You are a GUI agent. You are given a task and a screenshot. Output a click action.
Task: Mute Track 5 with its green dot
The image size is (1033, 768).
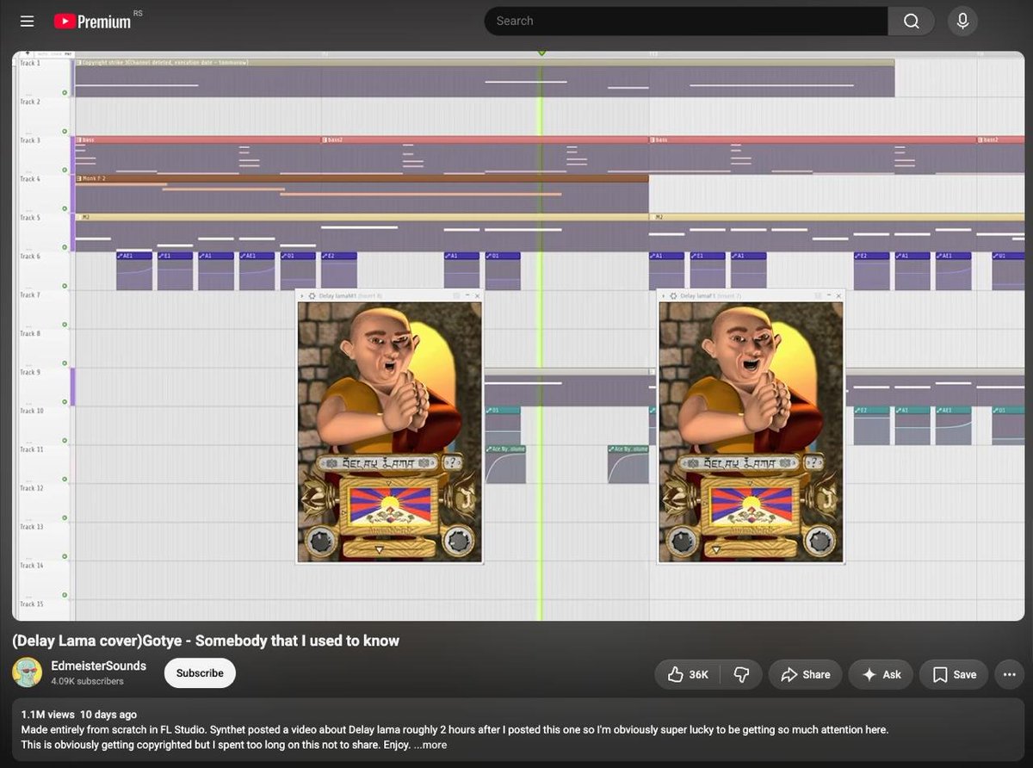(65, 247)
